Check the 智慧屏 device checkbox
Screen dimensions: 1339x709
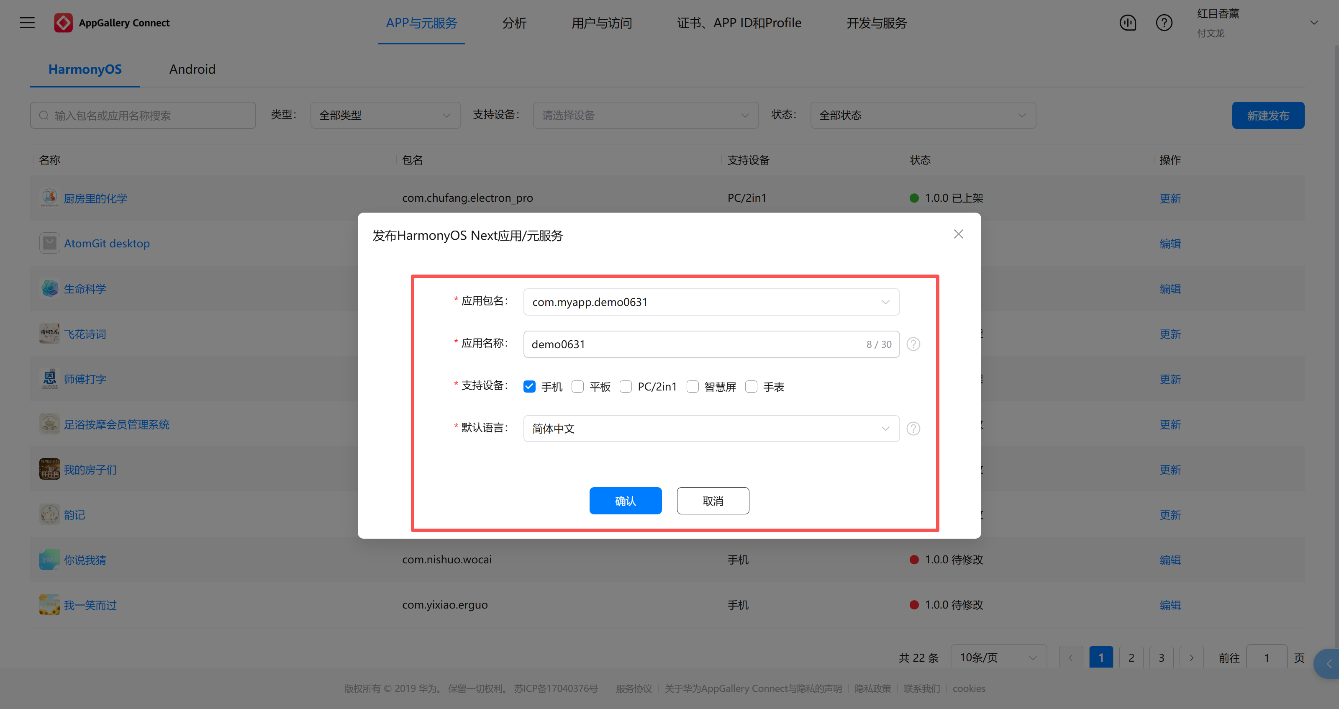693,386
